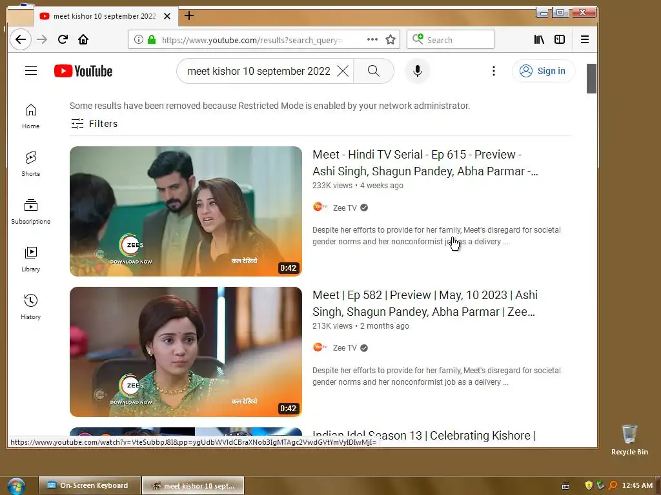Go back with the browser back arrow
Image resolution: width=661 pixels, height=495 pixels.
(20, 39)
